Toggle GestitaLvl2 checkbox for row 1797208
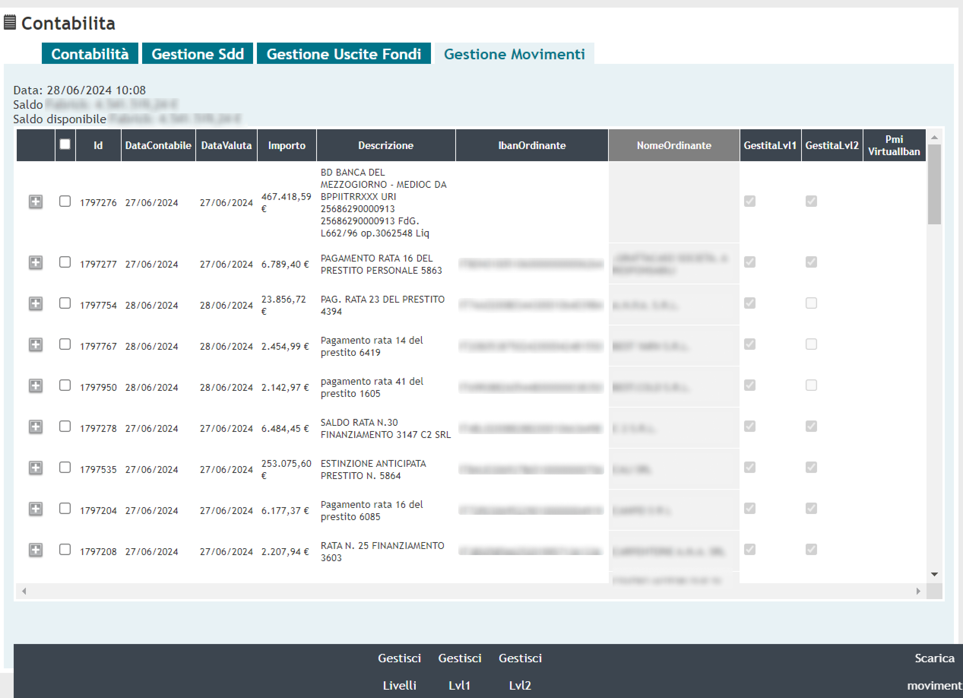This screenshot has height=698, width=963. [x=811, y=549]
